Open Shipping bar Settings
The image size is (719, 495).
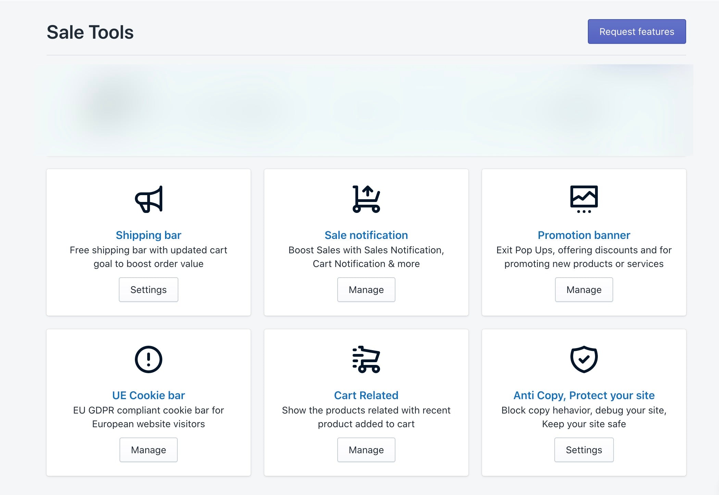148,290
